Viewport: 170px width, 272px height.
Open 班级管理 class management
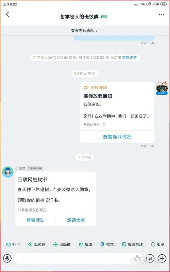(x=132, y=244)
